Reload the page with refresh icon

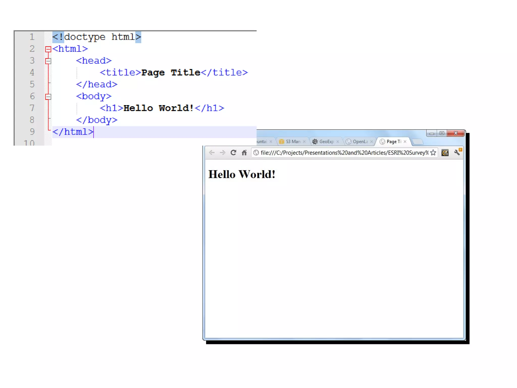(x=233, y=153)
